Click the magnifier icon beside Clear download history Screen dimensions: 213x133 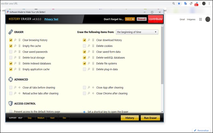pyautogui.click(x=89, y=40)
